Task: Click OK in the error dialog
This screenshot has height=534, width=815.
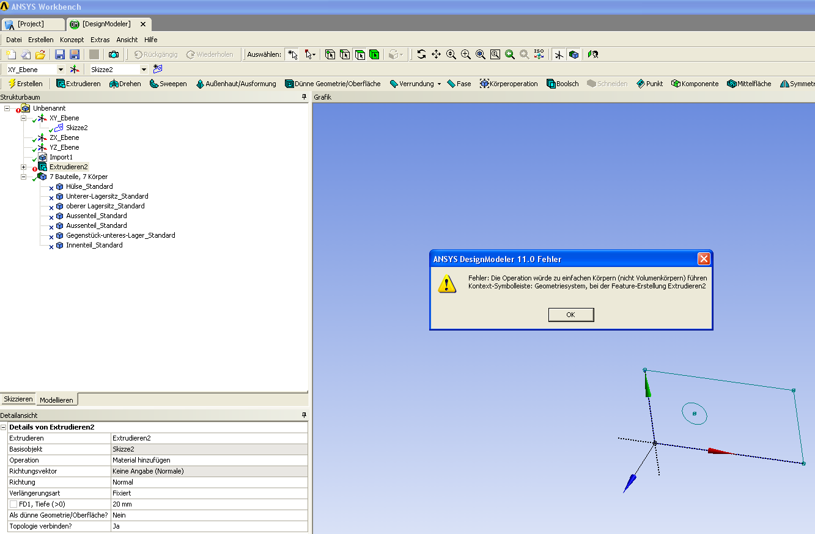Action: [x=571, y=315]
